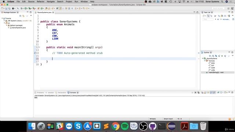
Task: Click the Open Perspective icon near Quick Access
Action: point(228,8)
